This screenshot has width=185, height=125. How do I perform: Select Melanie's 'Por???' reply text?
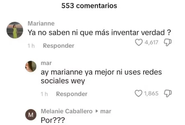[53, 120]
